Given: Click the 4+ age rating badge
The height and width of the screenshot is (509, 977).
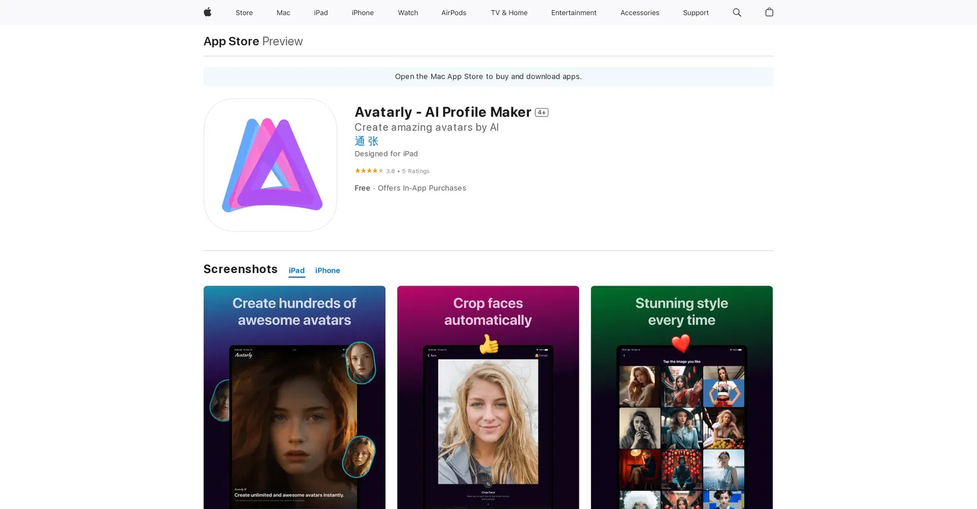Looking at the screenshot, I should pos(542,113).
